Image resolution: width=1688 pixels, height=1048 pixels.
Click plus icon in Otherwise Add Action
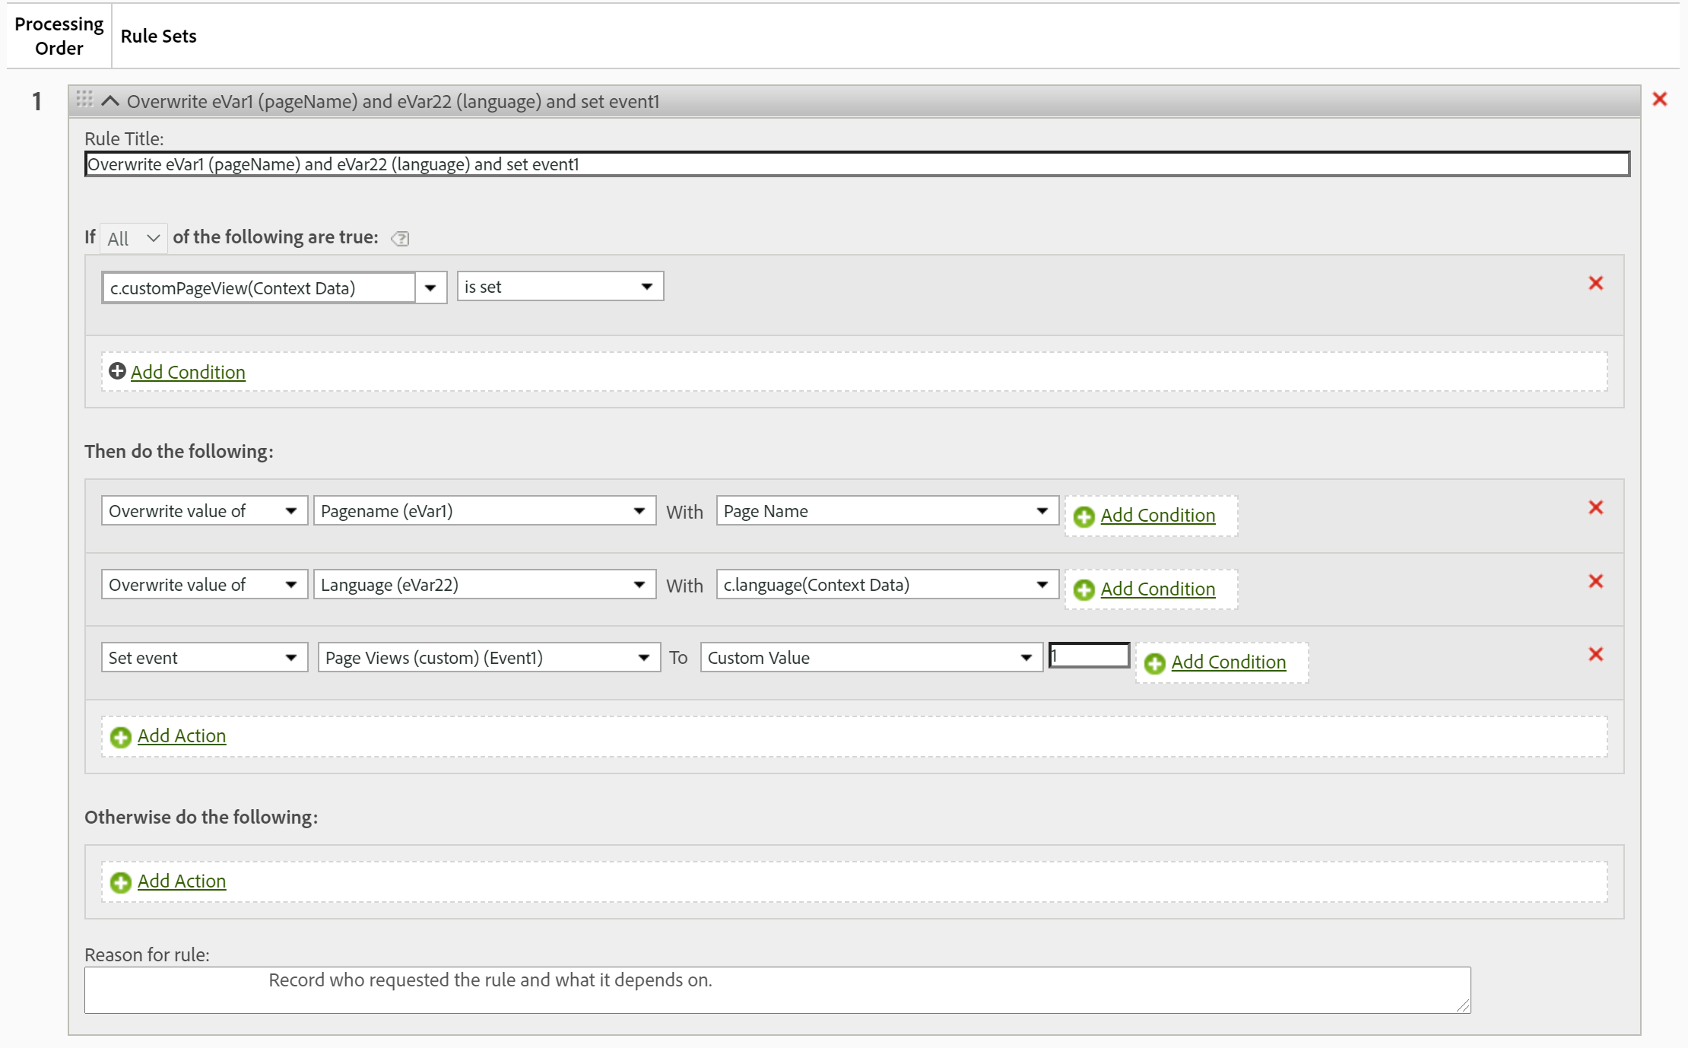[x=120, y=882]
